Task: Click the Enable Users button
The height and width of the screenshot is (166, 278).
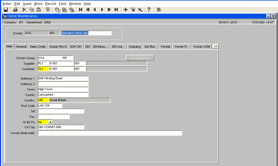Action: [x=140, y=58]
